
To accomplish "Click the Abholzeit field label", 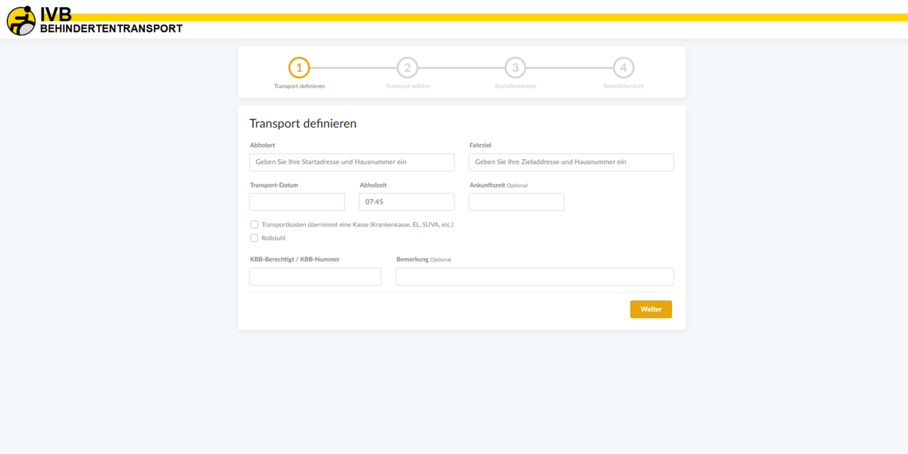I will click(x=373, y=185).
